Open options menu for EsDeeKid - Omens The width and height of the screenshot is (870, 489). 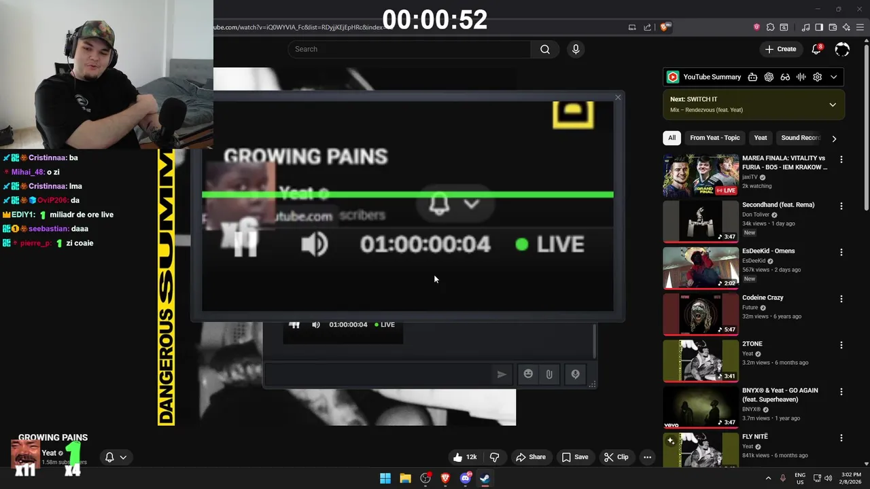click(841, 252)
